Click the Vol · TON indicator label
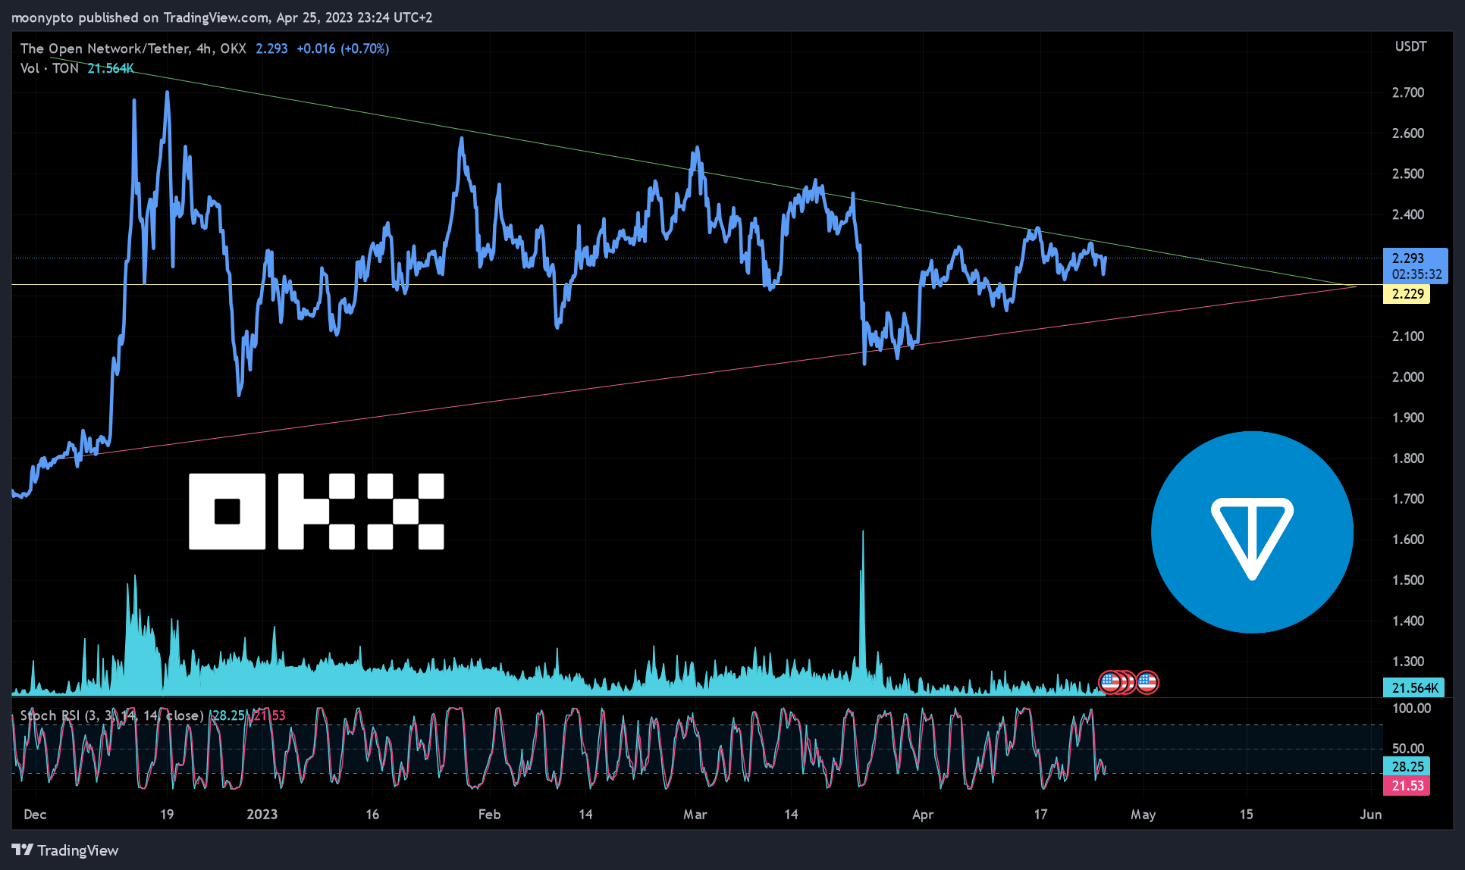 click(x=49, y=68)
